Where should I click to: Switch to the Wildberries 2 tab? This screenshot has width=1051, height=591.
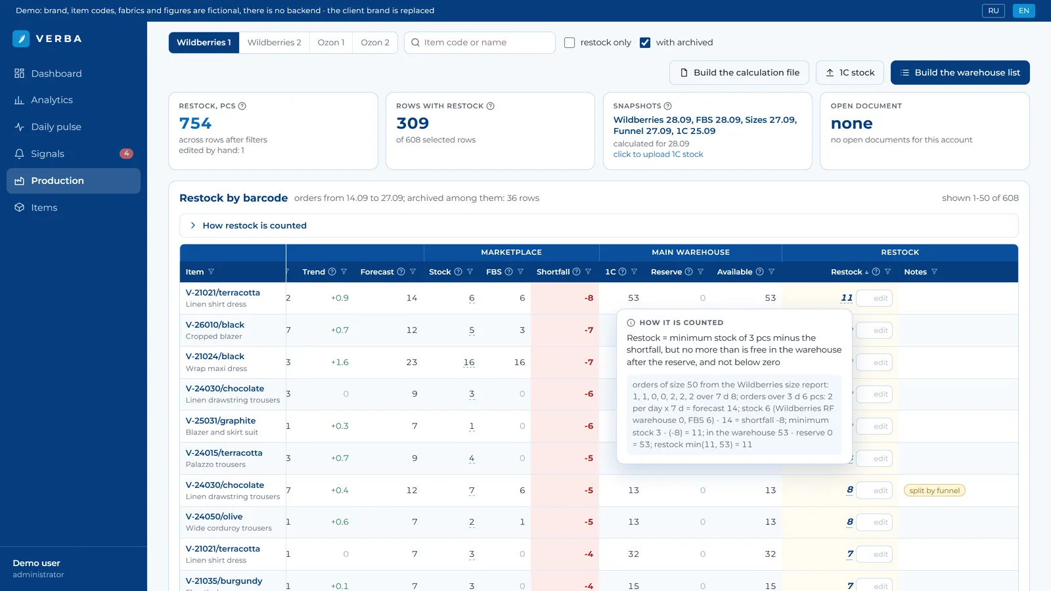[274, 43]
